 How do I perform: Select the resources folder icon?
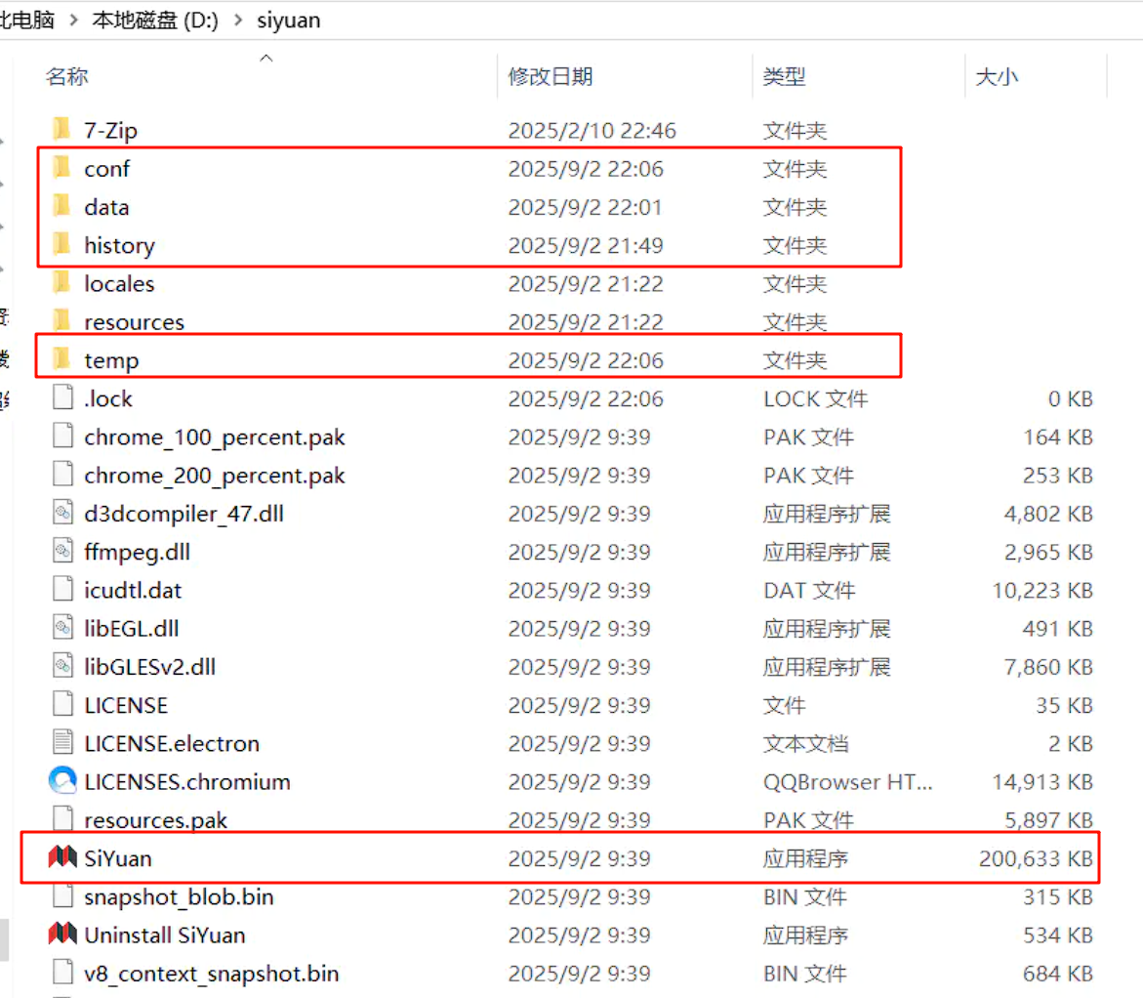62,321
